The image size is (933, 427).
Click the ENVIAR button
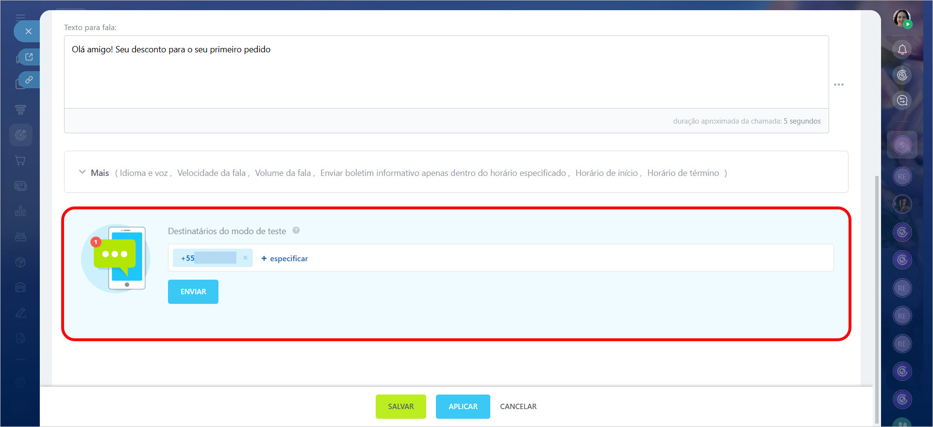coord(193,292)
